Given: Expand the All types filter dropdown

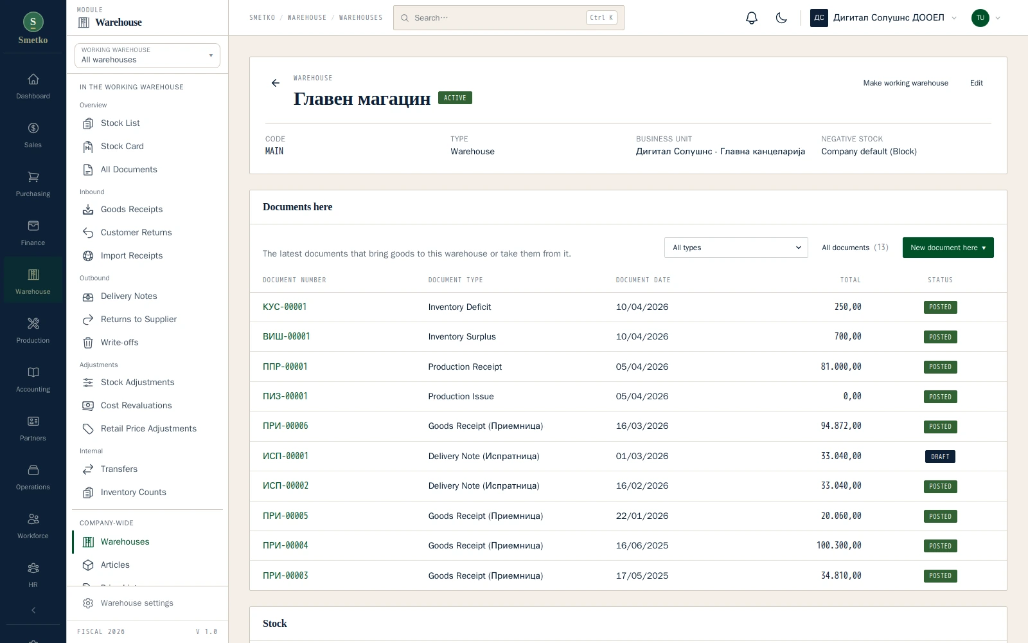Looking at the screenshot, I should pyautogui.click(x=736, y=248).
